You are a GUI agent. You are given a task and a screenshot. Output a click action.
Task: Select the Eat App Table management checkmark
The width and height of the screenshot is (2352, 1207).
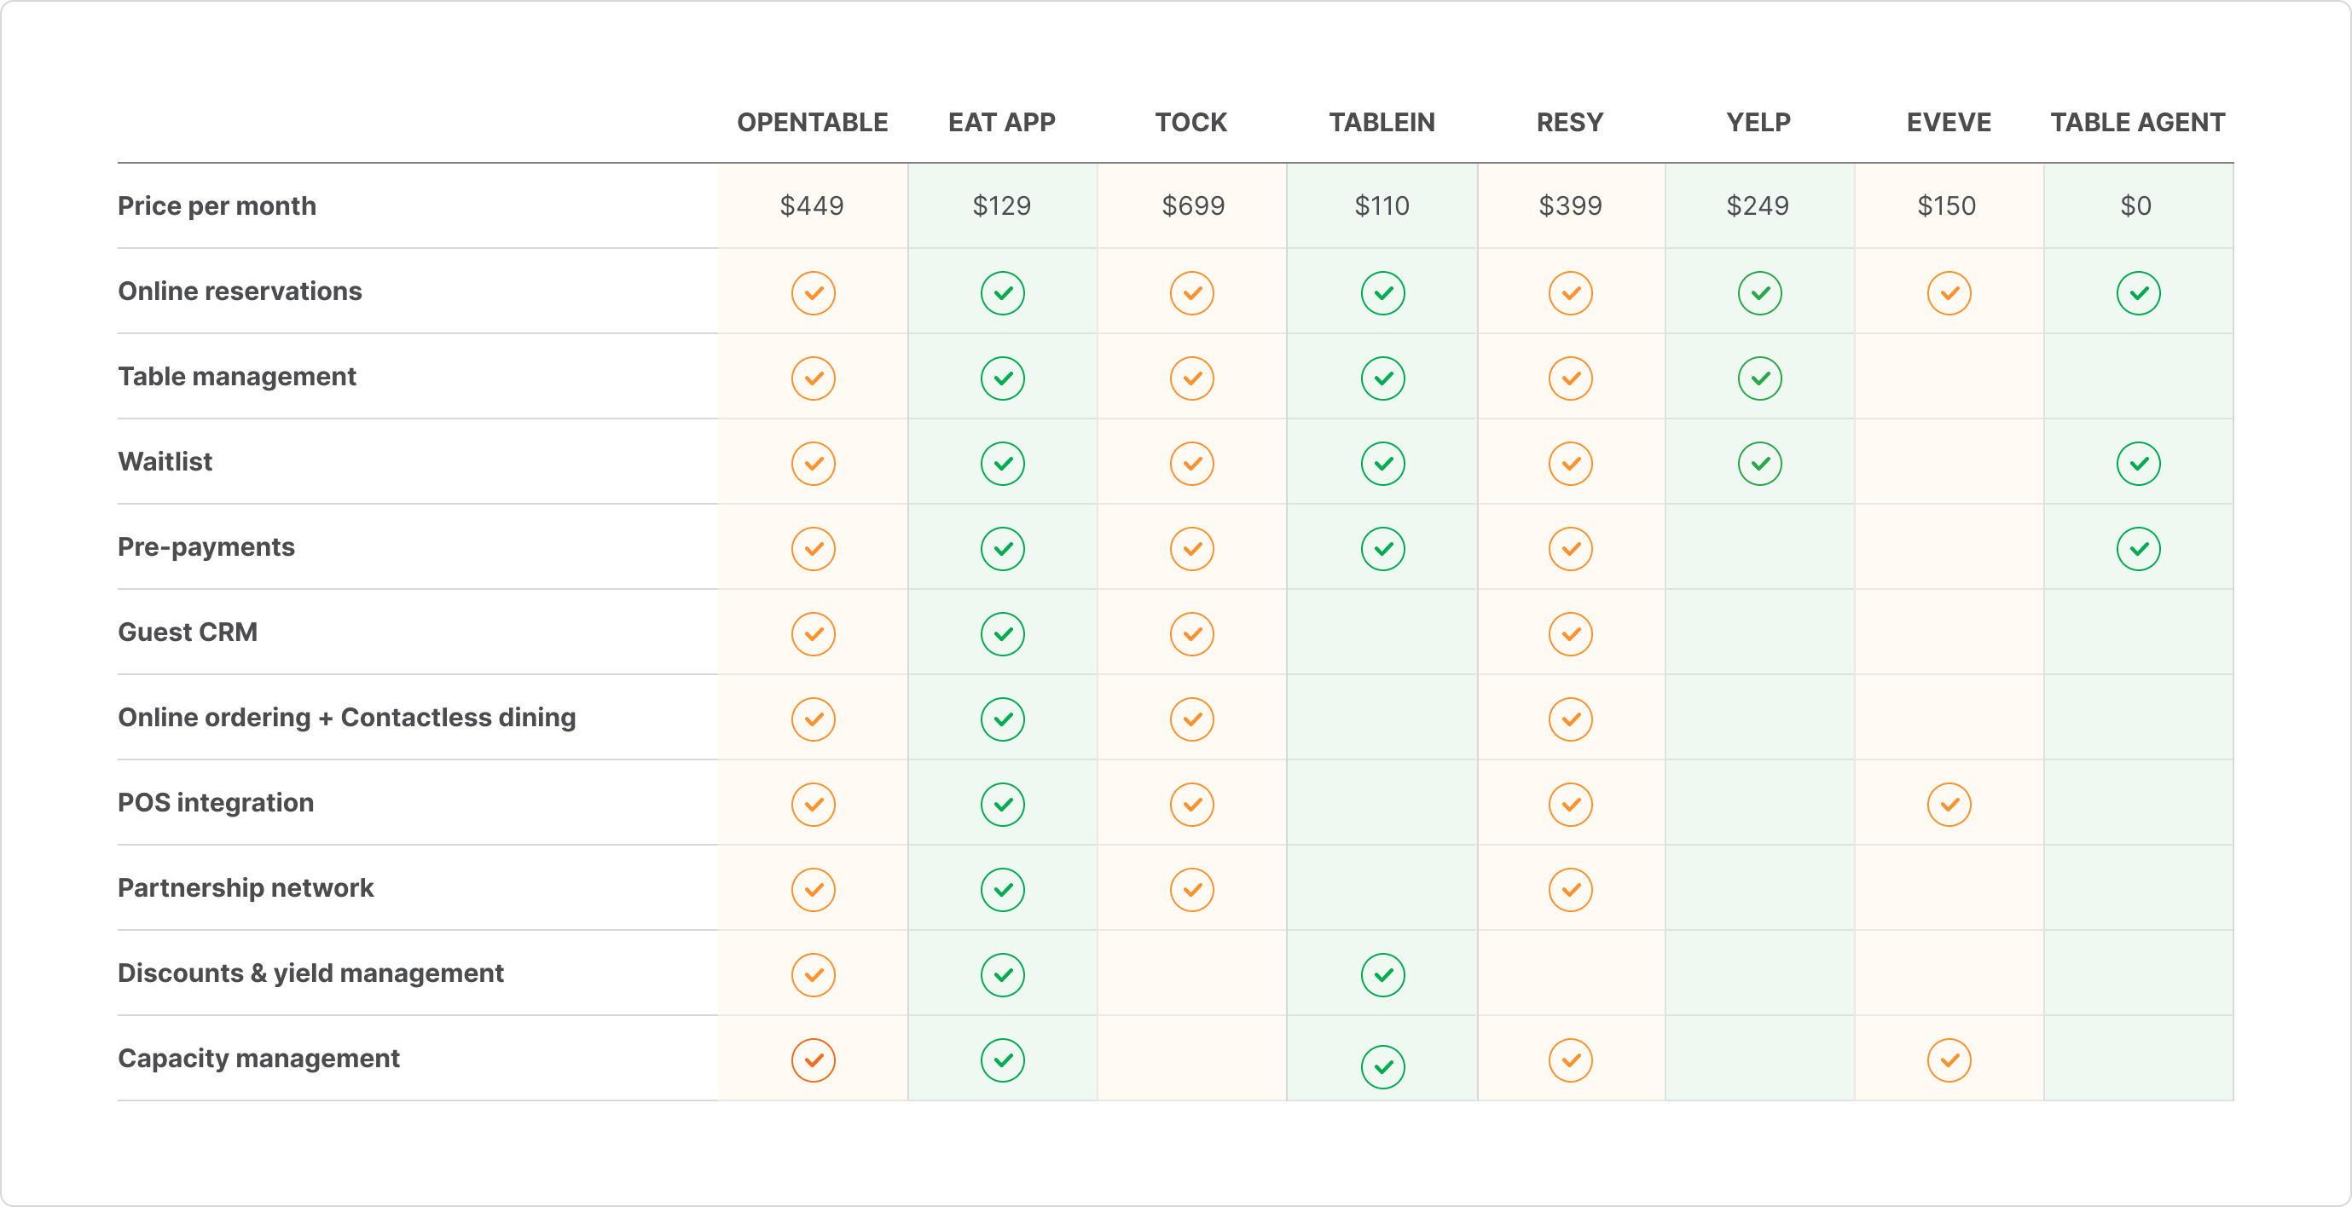[x=1003, y=377]
